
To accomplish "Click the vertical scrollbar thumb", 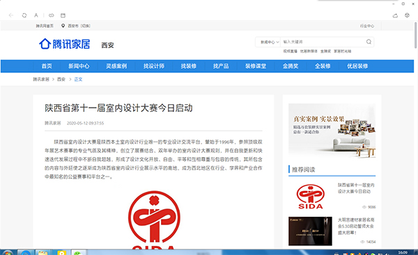I will click(415, 35).
